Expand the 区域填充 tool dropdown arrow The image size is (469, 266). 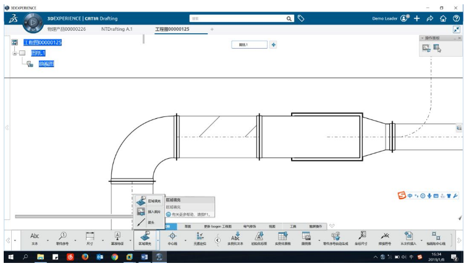pyautogui.click(x=158, y=240)
